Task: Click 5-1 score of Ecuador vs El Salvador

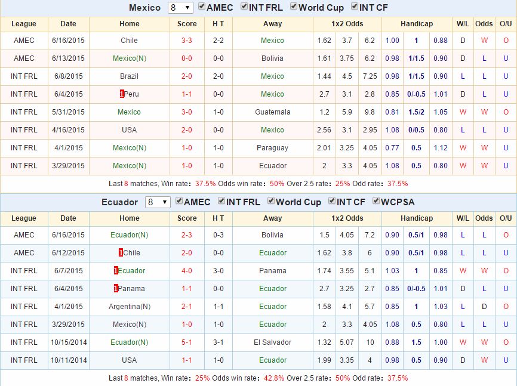Action: pyautogui.click(x=187, y=342)
